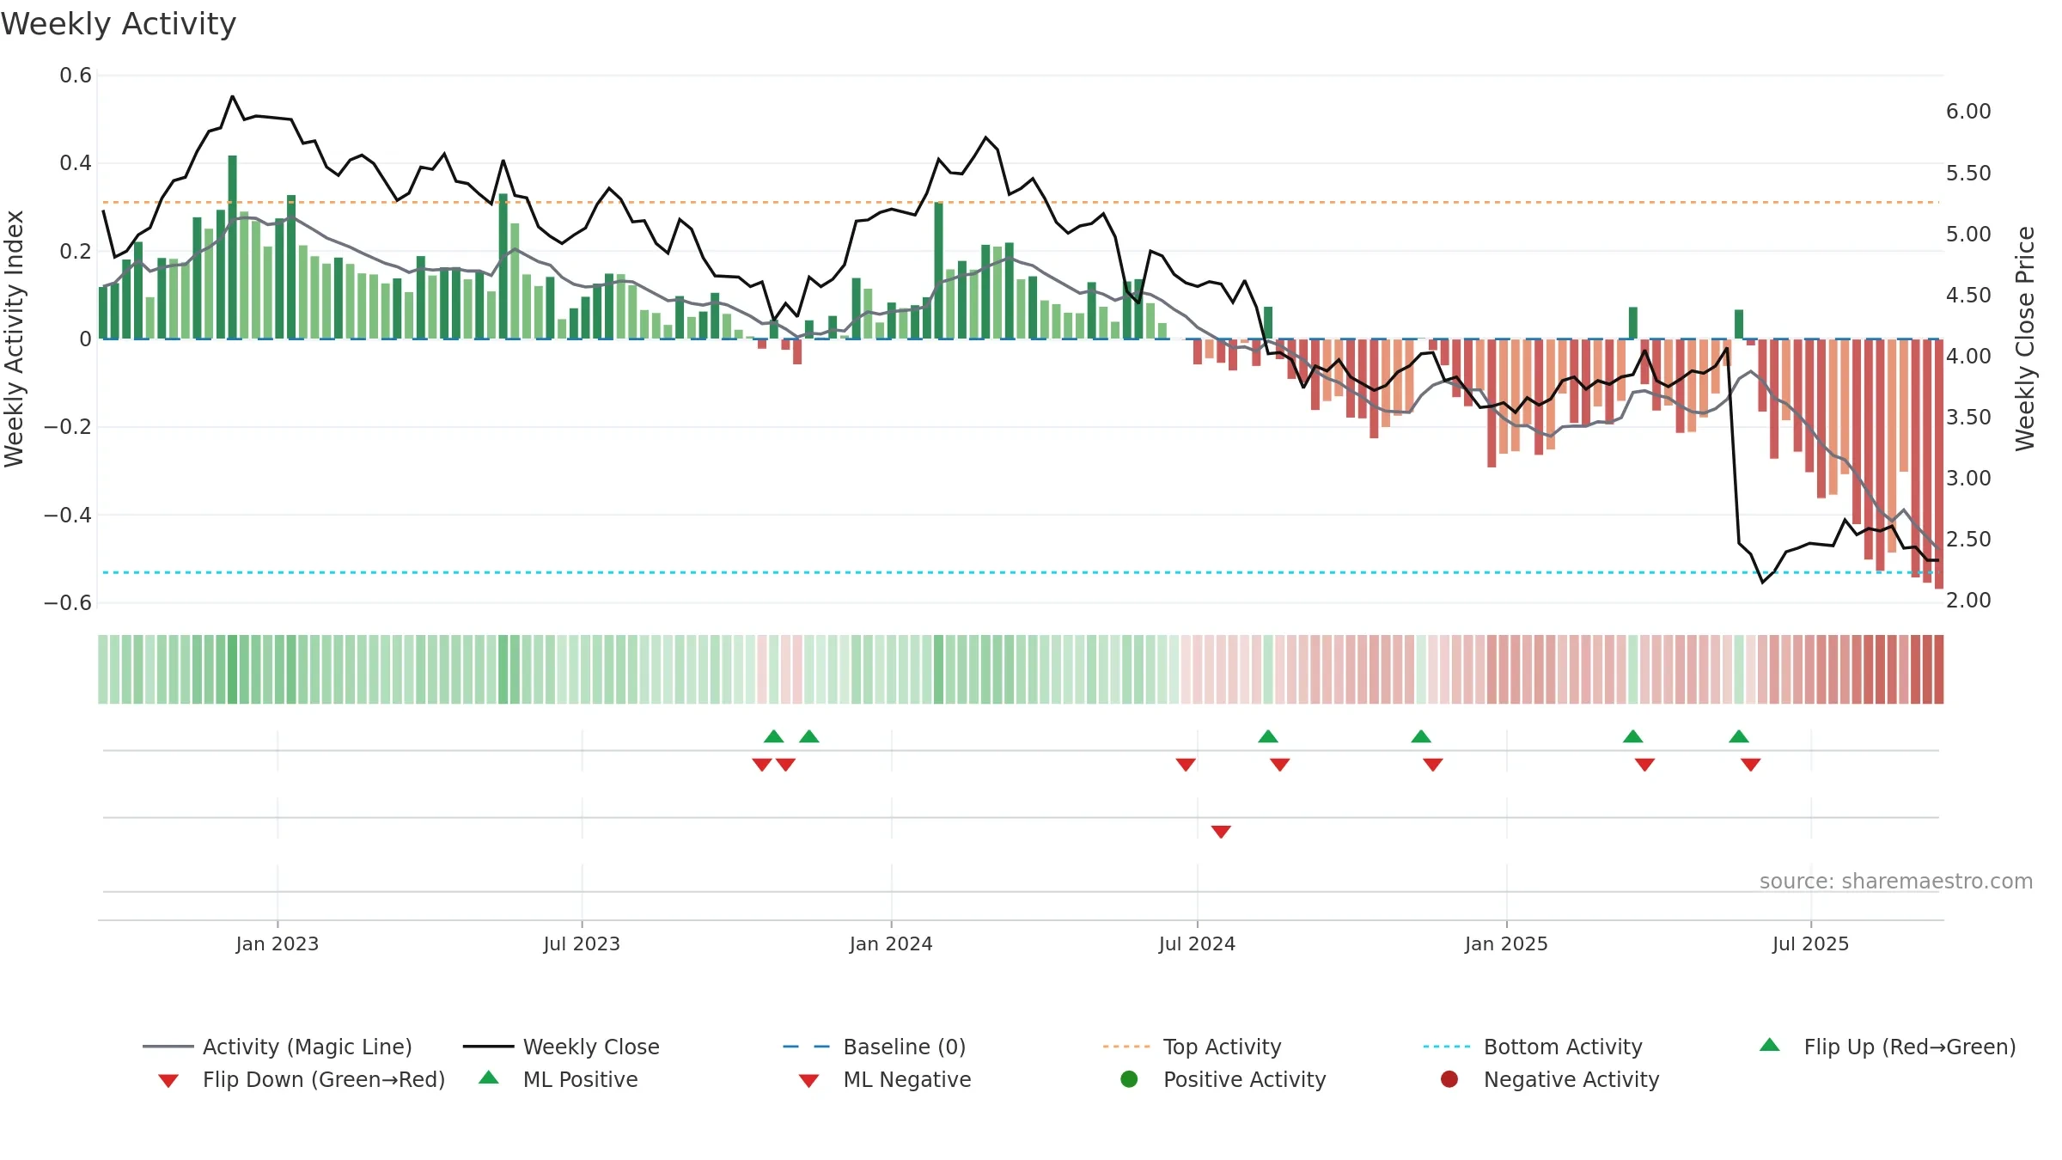Click the Jul 2023 x-axis label
The height and width of the screenshot is (1160, 2062).
[582, 944]
